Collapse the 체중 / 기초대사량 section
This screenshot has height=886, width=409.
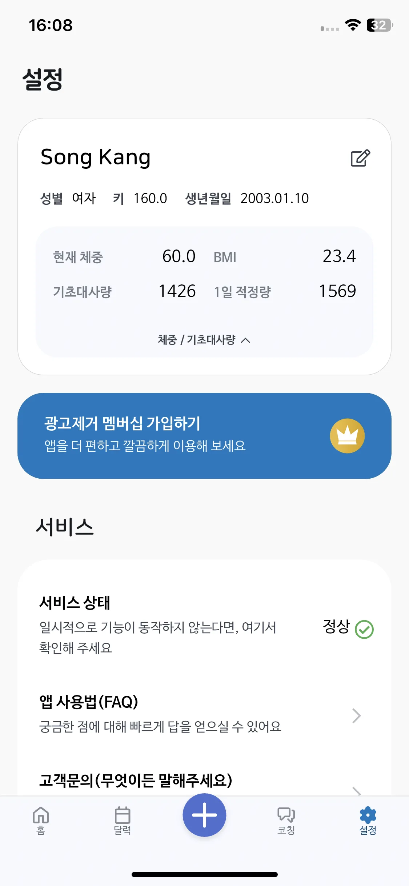(x=204, y=340)
